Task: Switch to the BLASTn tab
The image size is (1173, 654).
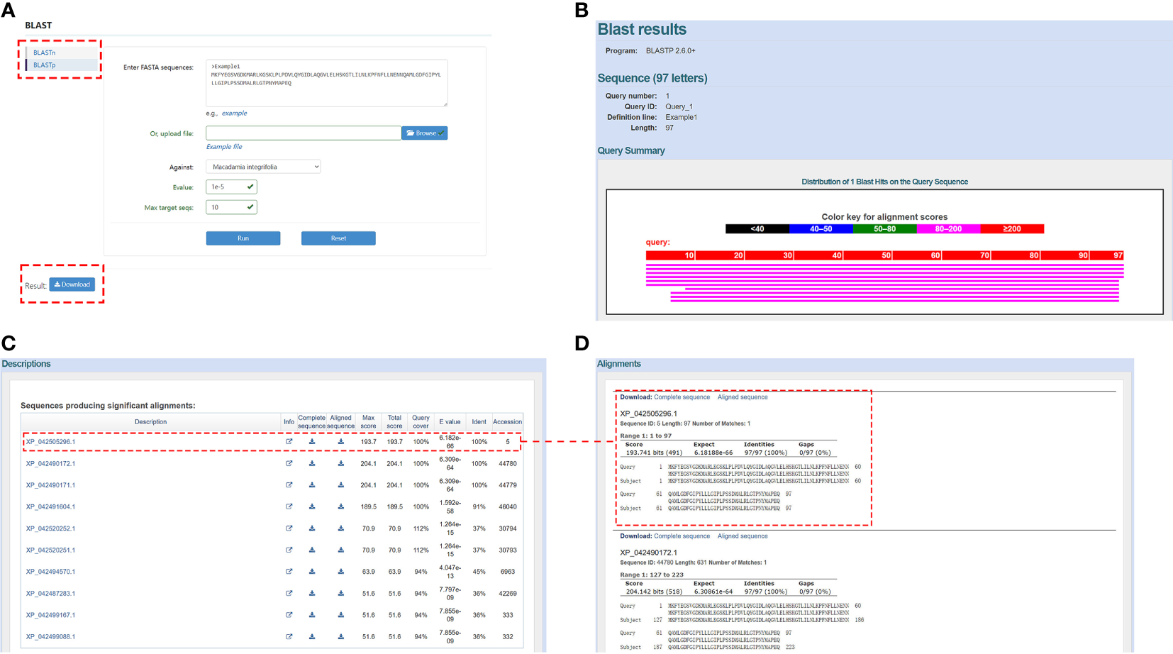Action: click(x=44, y=52)
